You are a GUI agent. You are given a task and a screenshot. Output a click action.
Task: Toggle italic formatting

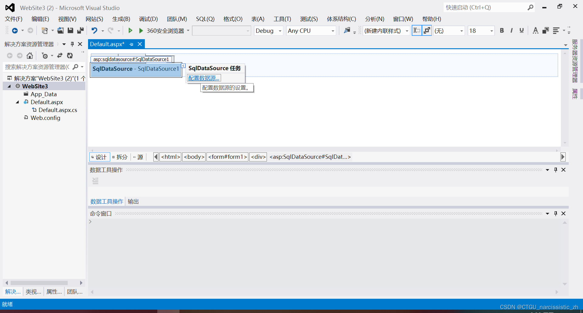(x=512, y=30)
